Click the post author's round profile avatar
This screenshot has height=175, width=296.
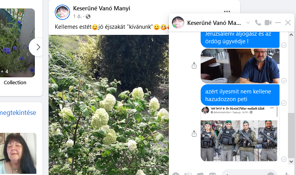pos(62,12)
